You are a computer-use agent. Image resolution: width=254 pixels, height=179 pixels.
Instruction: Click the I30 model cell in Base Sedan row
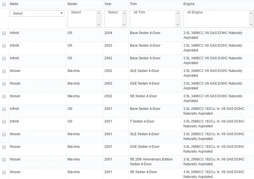pyautogui.click(x=70, y=108)
